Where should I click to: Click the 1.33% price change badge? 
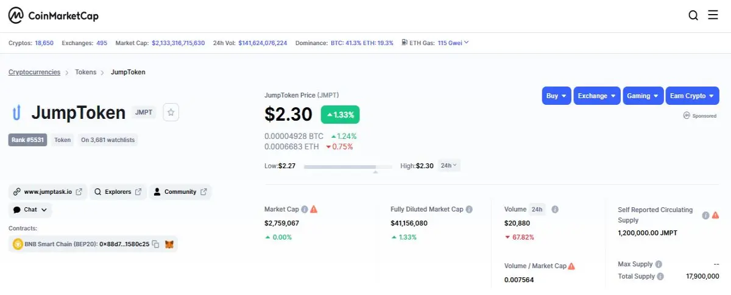(x=340, y=115)
